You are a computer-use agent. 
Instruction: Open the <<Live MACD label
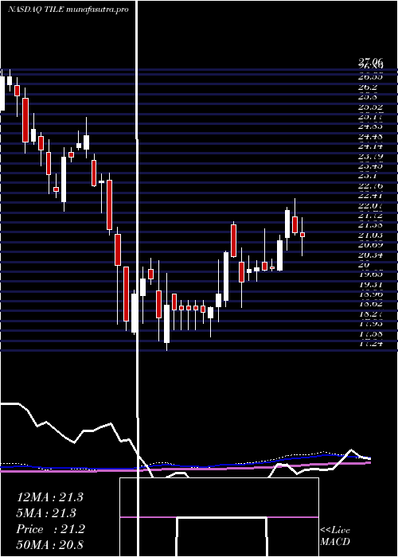click(335, 536)
